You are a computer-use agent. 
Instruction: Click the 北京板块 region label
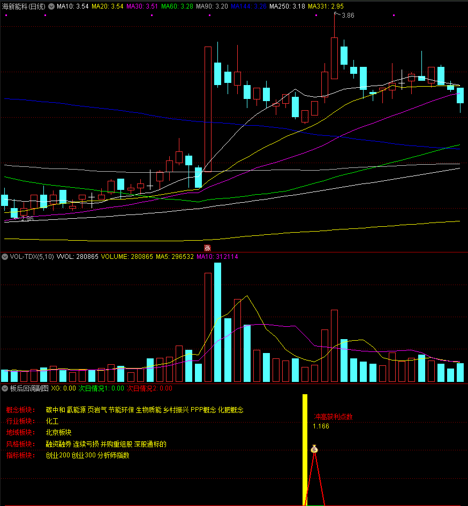coord(59,432)
